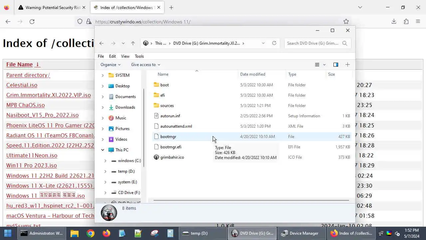This screenshot has width=426, height=240.
Task: Click the plus icon in Explorer toolbar
Action: tap(347, 65)
